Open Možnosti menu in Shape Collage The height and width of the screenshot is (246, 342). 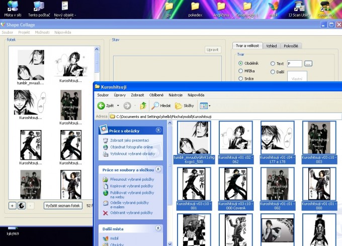(42, 32)
